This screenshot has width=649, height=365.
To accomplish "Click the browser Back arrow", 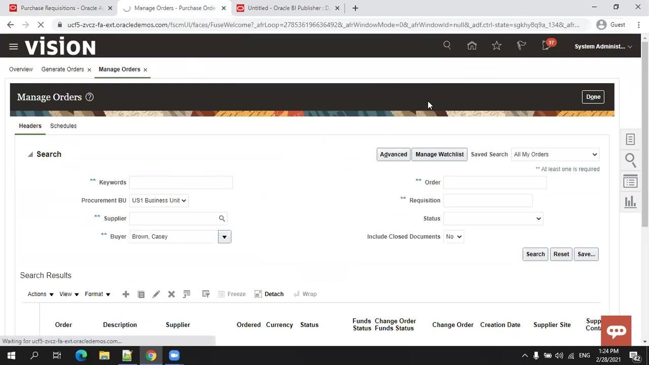I will pos(11,24).
